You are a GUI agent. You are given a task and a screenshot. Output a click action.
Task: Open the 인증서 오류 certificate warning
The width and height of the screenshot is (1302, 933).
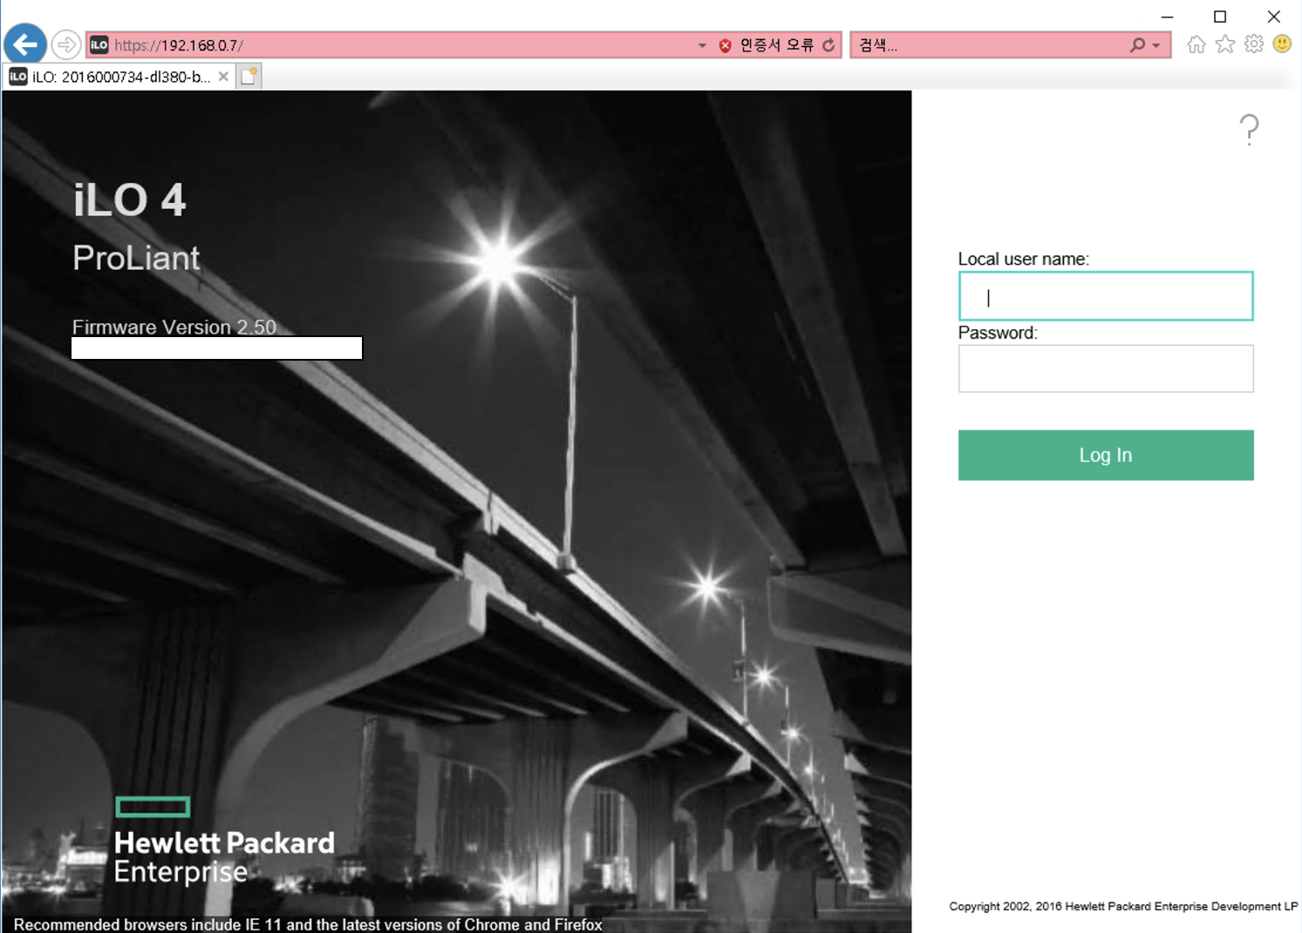pos(776,45)
